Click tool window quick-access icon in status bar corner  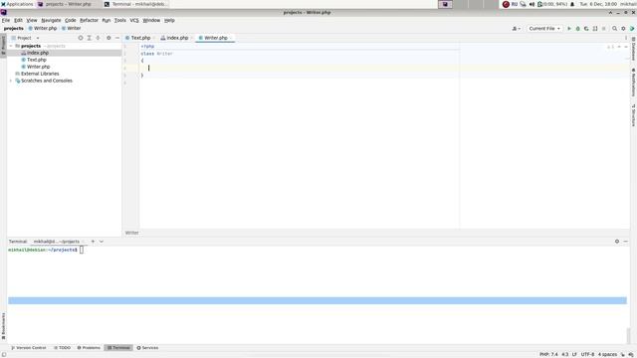point(4,354)
